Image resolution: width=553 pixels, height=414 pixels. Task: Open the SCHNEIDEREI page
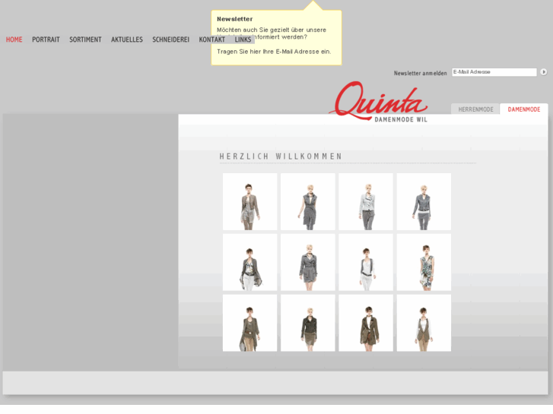pos(170,40)
